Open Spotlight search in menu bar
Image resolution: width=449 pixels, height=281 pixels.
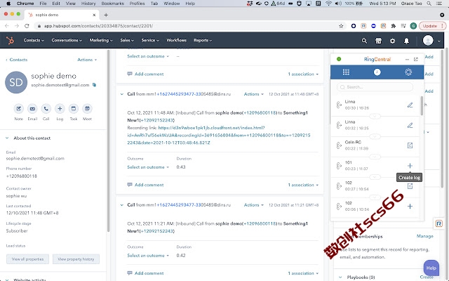pyautogui.click(x=429, y=4)
